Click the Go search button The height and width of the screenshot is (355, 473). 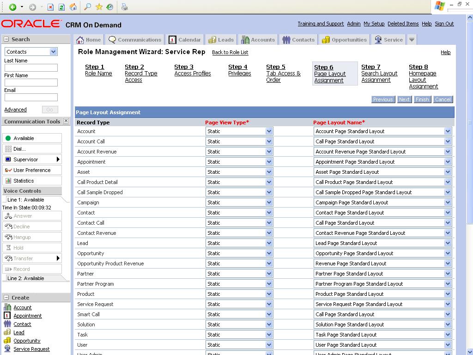pos(50,110)
